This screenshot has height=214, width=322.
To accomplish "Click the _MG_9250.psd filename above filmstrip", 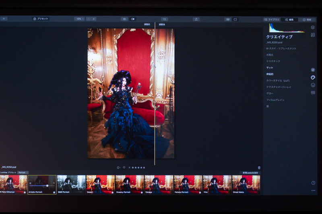I will tap(8, 167).
